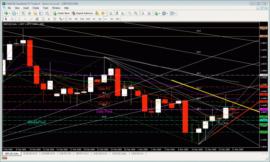Toggle the Terminal panel icon
Viewport: 270px width, 162px height.
point(41,13)
